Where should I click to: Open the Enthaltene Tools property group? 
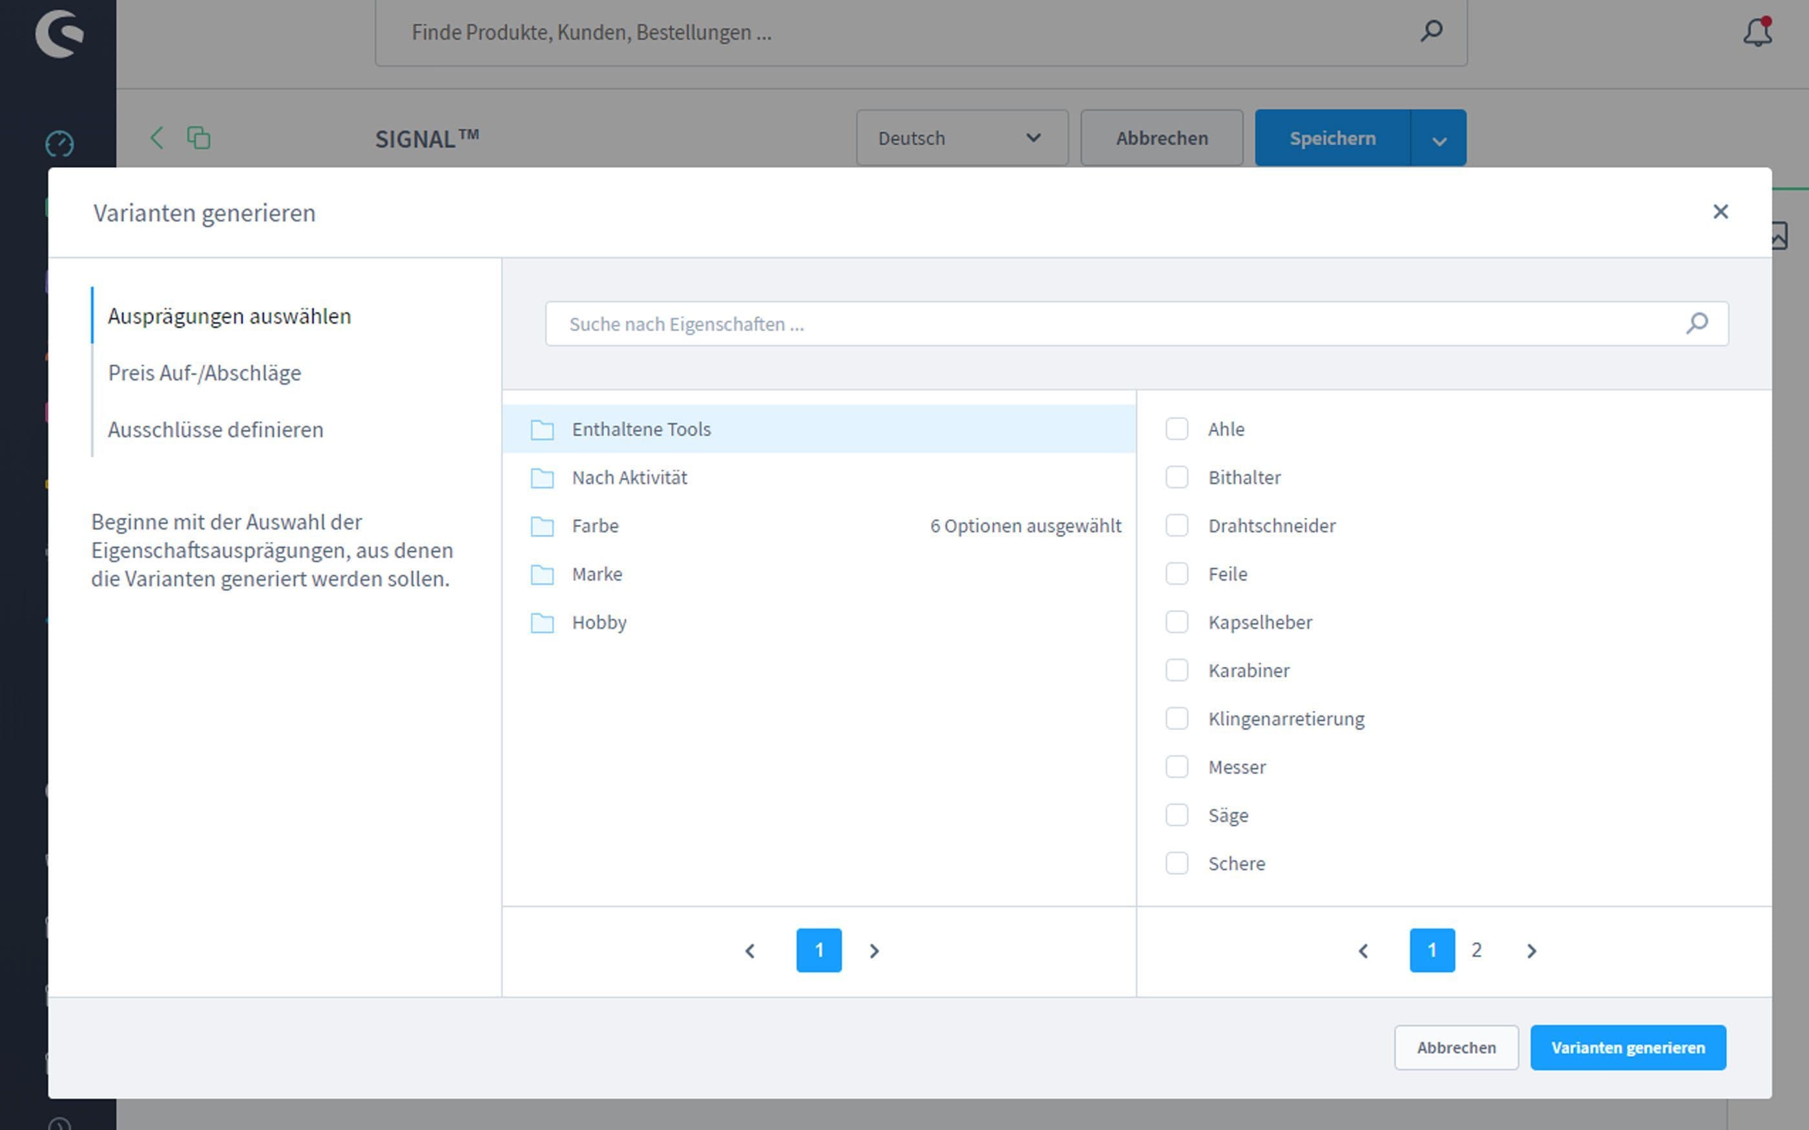pos(642,429)
